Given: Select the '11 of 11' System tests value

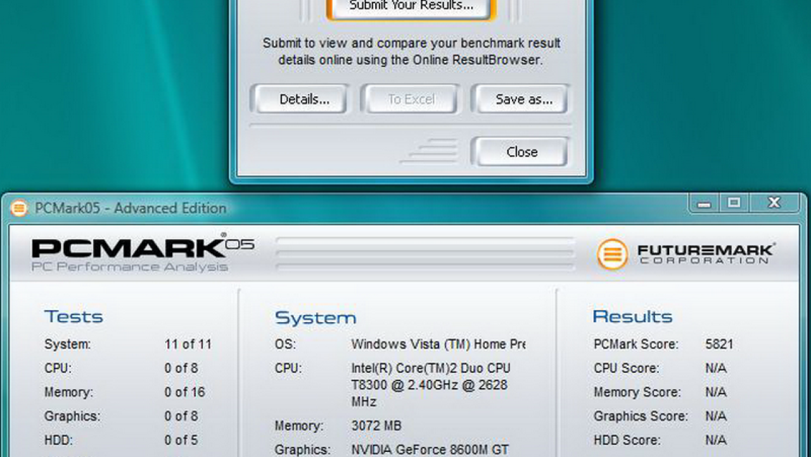Looking at the screenshot, I should (x=188, y=344).
